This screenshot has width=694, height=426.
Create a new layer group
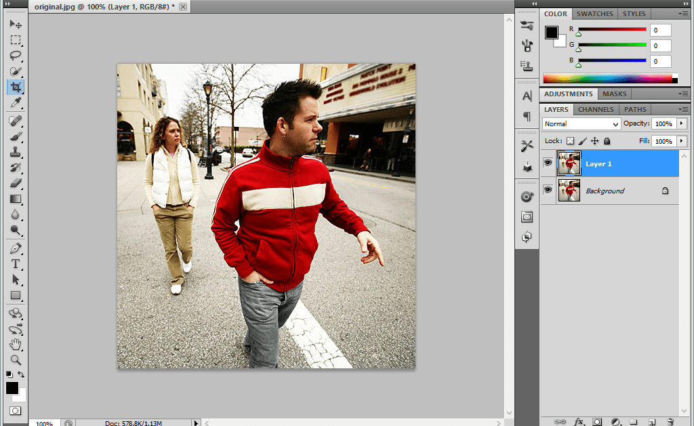634,421
